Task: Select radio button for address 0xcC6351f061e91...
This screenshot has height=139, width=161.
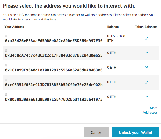Action: [6, 80]
